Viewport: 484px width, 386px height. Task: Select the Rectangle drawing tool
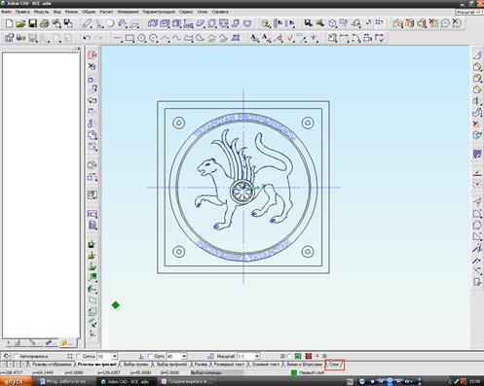pyautogui.click(x=130, y=38)
